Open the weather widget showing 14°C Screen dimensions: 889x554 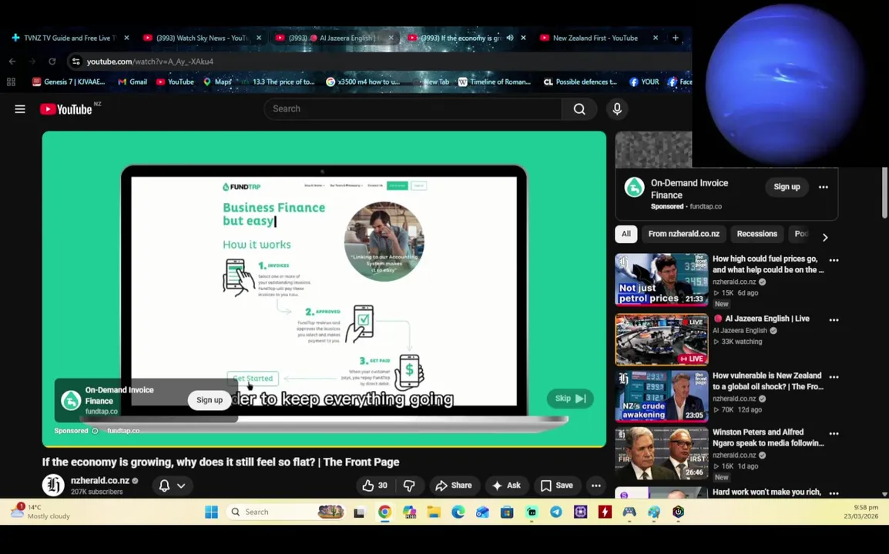[x=40, y=512]
